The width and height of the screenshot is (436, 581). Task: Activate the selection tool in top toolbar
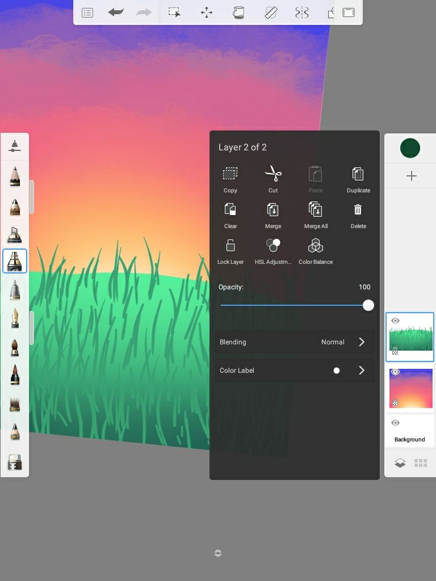coord(174,12)
